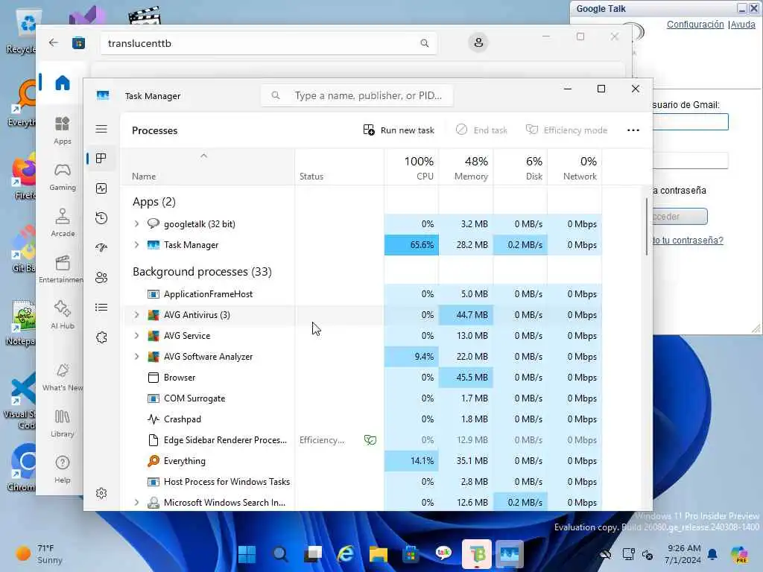Viewport: 763px width, 572px height.
Task: Click the Apps (2) group header
Action: [x=154, y=202]
